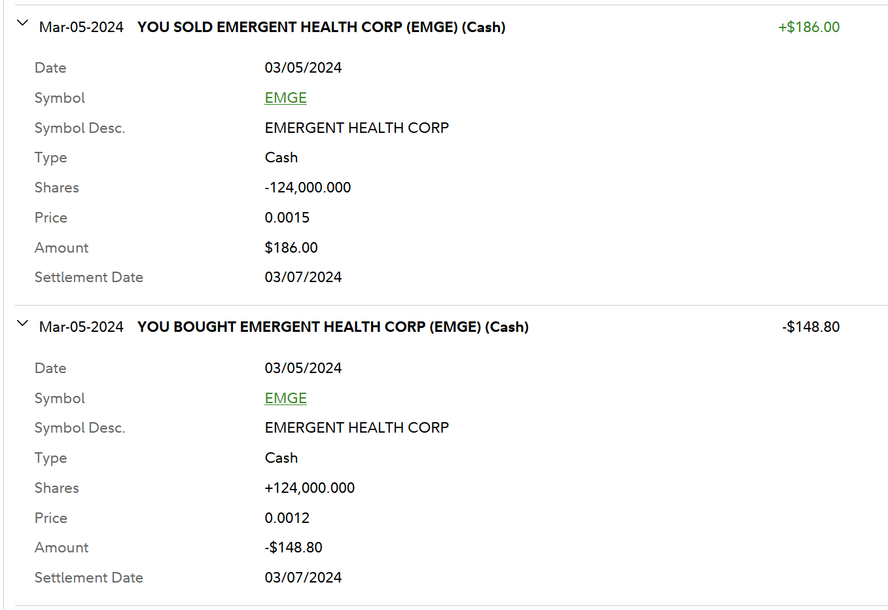Click Symbol Desc. value in bought transaction
This screenshot has width=888, height=610.
coord(357,428)
